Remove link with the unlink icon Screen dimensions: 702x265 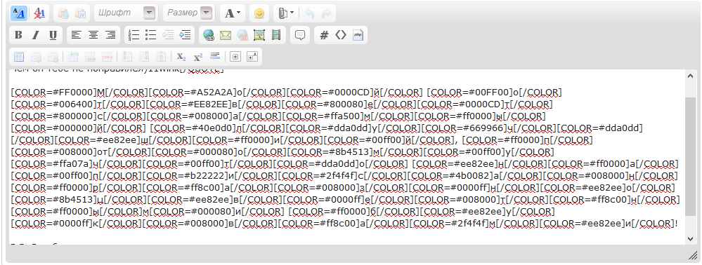[x=242, y=35]
